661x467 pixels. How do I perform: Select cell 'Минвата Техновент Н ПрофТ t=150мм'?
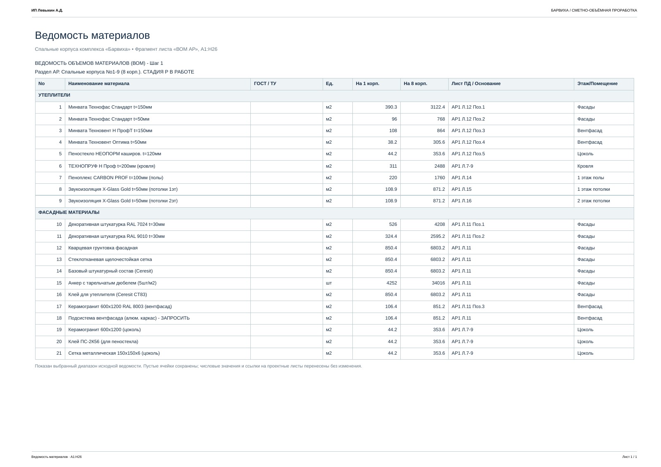pyautogui.click(x=157, y=131)
